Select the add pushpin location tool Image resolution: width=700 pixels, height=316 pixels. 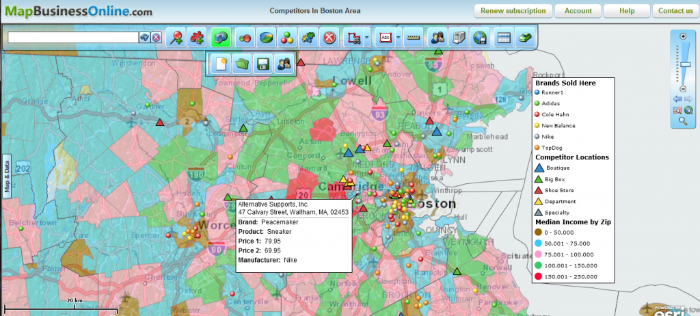click(x=176, y=38)
